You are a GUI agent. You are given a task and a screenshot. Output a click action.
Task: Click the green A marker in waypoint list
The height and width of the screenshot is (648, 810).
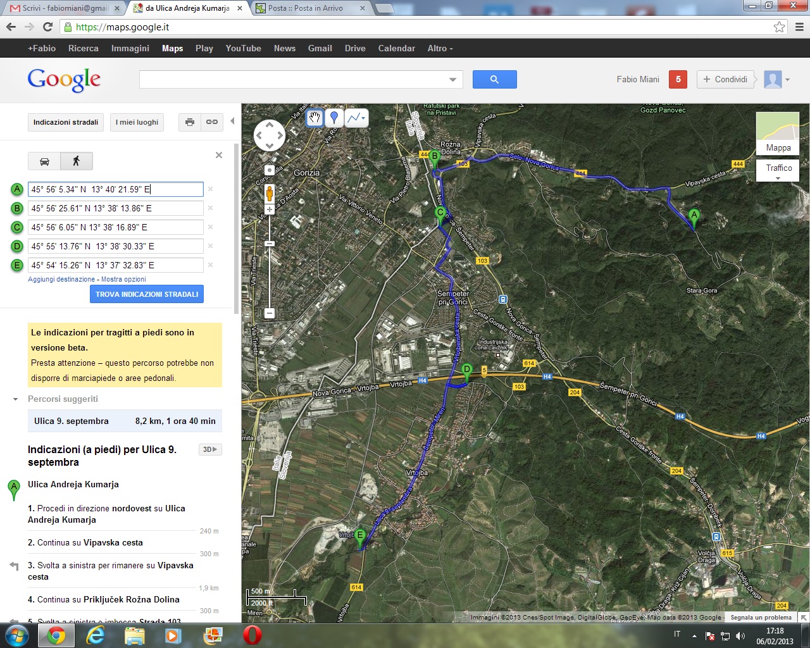pos(17,189)
